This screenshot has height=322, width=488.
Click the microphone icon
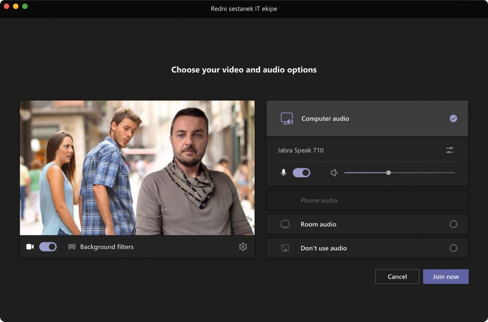(x=283, y=173)
